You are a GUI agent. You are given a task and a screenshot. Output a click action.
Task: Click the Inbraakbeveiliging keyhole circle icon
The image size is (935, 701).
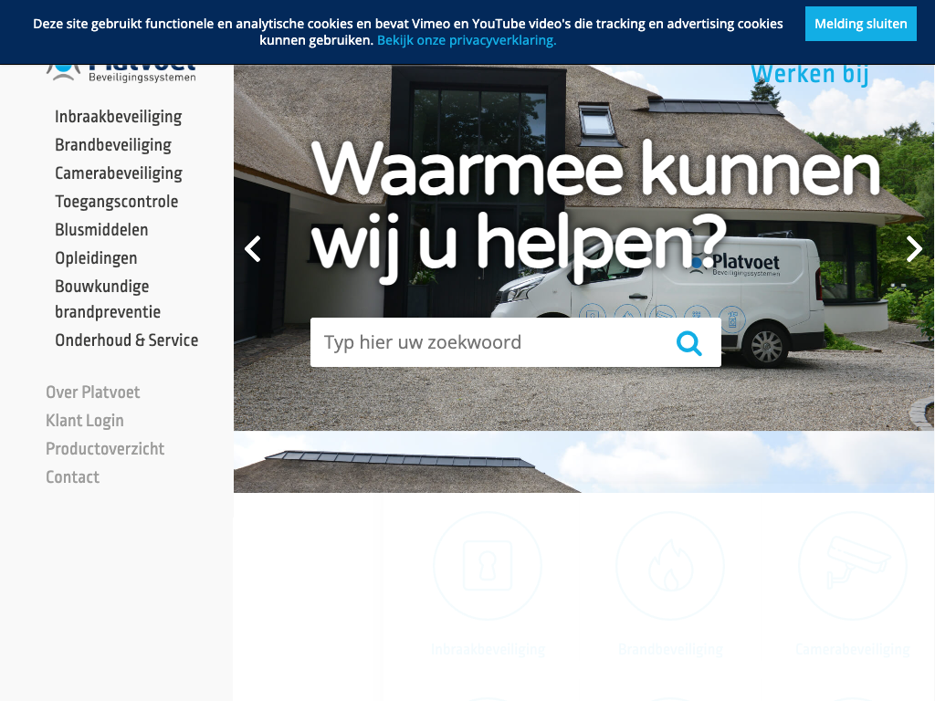[x=488, y=566]
